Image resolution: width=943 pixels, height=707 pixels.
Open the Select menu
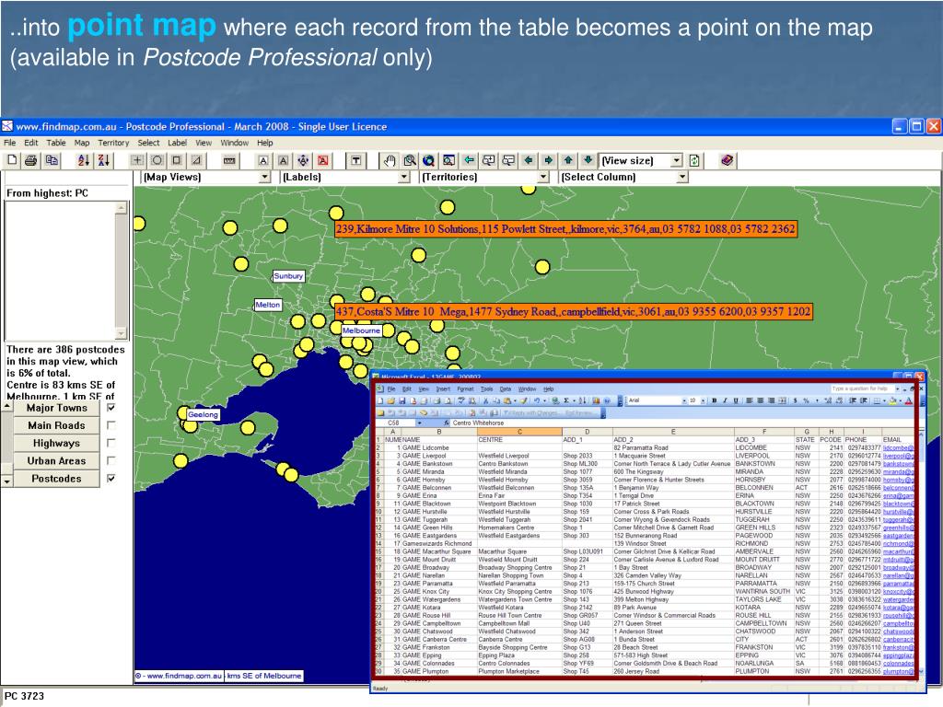point(148,143)
